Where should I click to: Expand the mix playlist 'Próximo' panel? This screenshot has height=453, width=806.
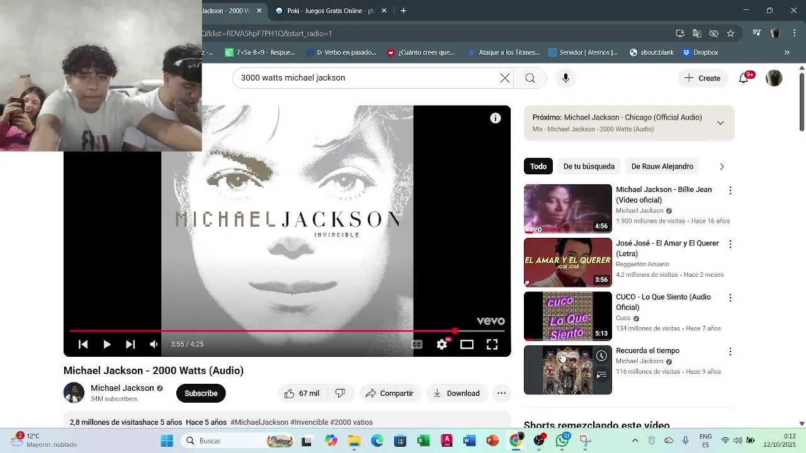(720, 123)
